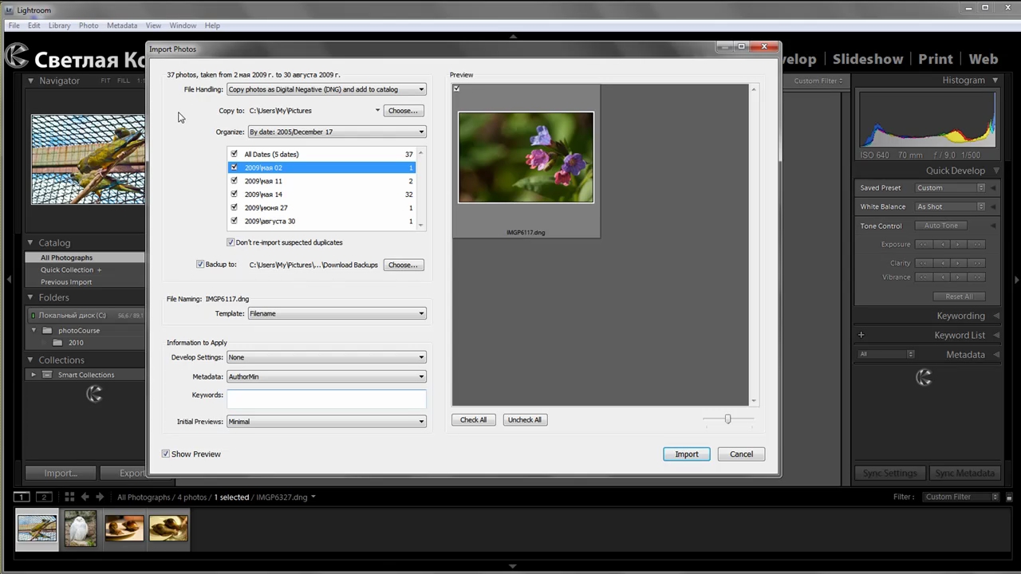1021x574 pixels.
Task: Collapse the Histogram panel triangle
Action: click(x=995, y=81)
